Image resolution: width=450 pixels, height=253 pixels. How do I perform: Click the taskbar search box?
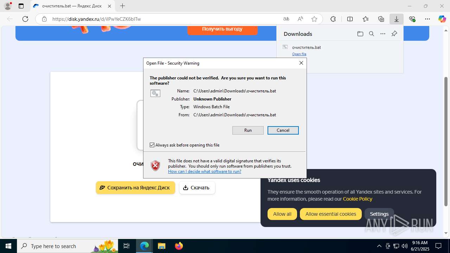68,246
